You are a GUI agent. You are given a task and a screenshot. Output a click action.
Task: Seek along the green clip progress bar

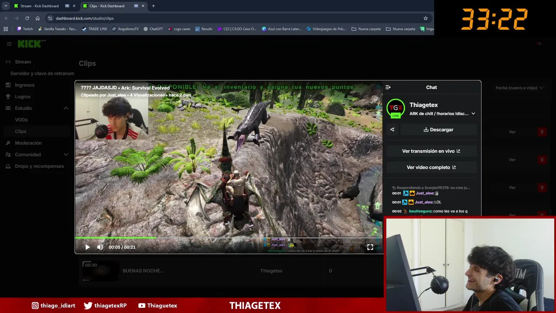coord(228,238)
